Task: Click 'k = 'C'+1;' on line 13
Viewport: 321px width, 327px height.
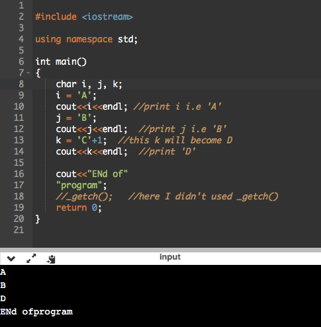Action: point(81,140)
